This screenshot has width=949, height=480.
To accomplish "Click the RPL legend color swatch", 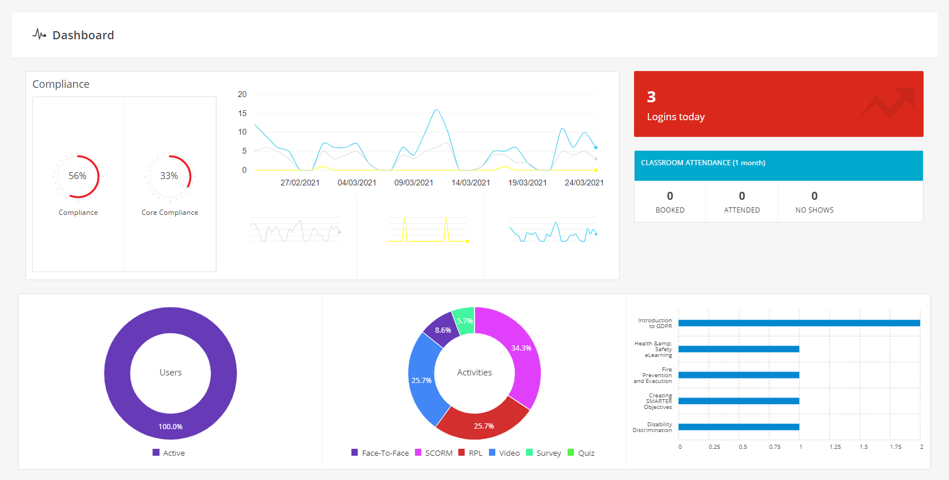I will click(462, 453).
